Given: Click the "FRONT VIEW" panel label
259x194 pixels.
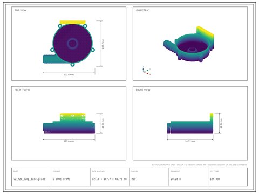Looking at the screenshot, I should click(22, 90).
